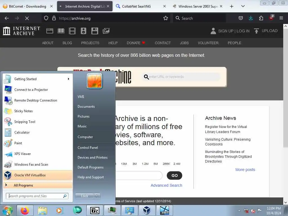This screenshot has width=288, height=216.
Task: Click the archive.org address bar
Action: (x=107, y=18)
